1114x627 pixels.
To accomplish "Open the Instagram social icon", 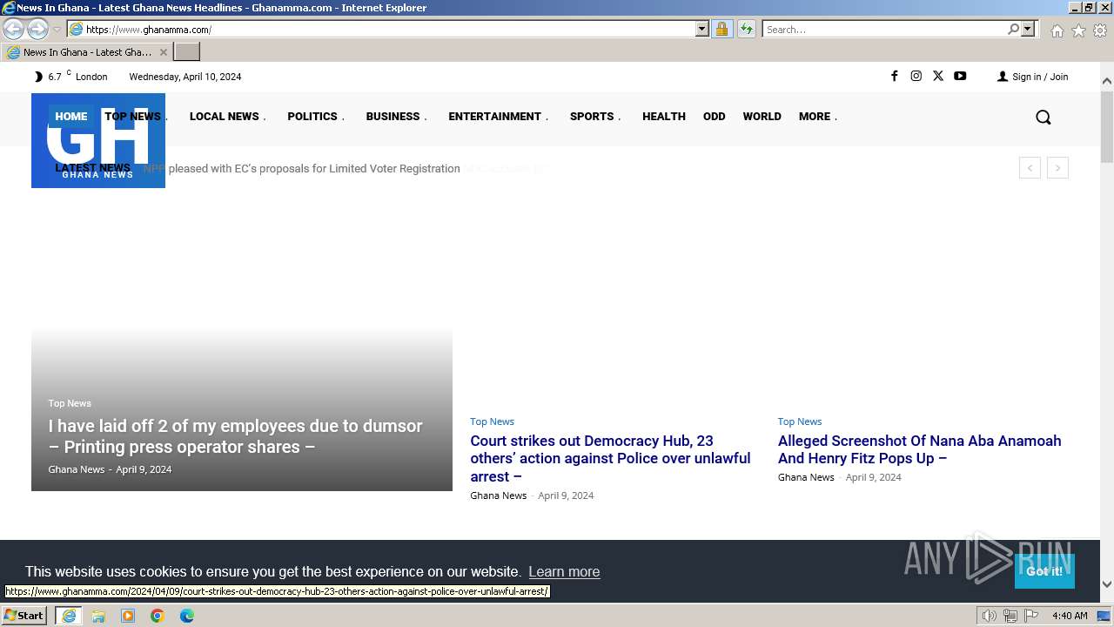I will pos(916,76).
